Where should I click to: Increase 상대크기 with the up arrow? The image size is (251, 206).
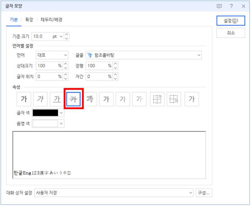66,64
